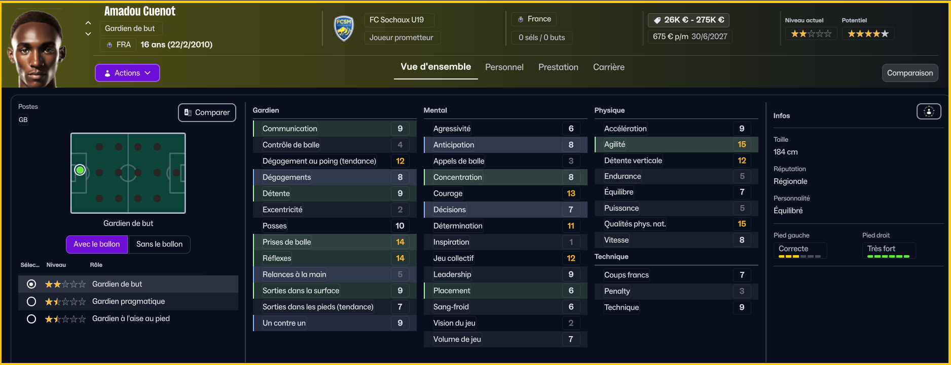Go to next player with down chevron
951x365 pixels.
click(88, 34)
